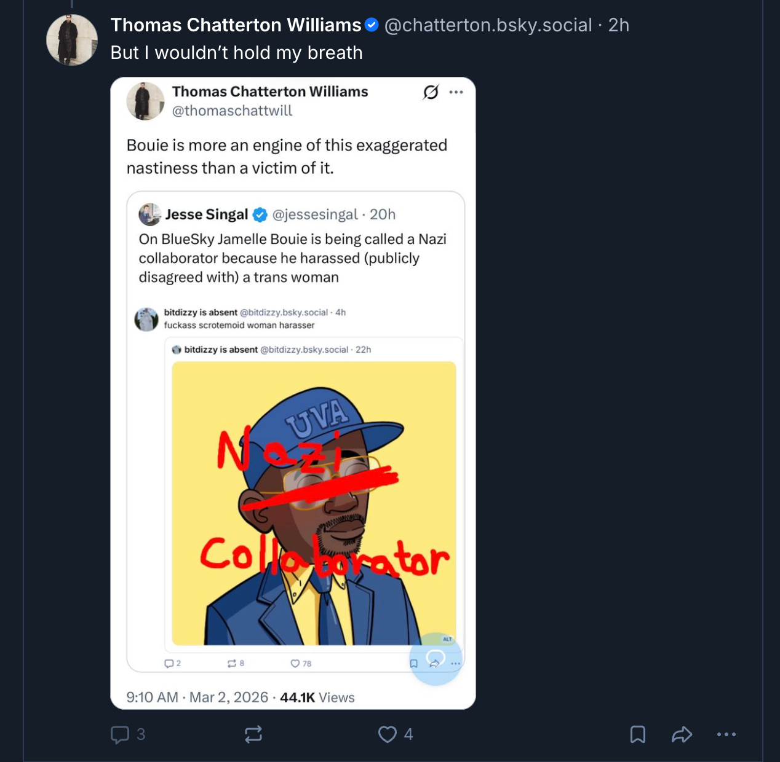This screenshot has width=780, height=762.
Task: Bookmark the Bluesky post
Action: (638, 734)
